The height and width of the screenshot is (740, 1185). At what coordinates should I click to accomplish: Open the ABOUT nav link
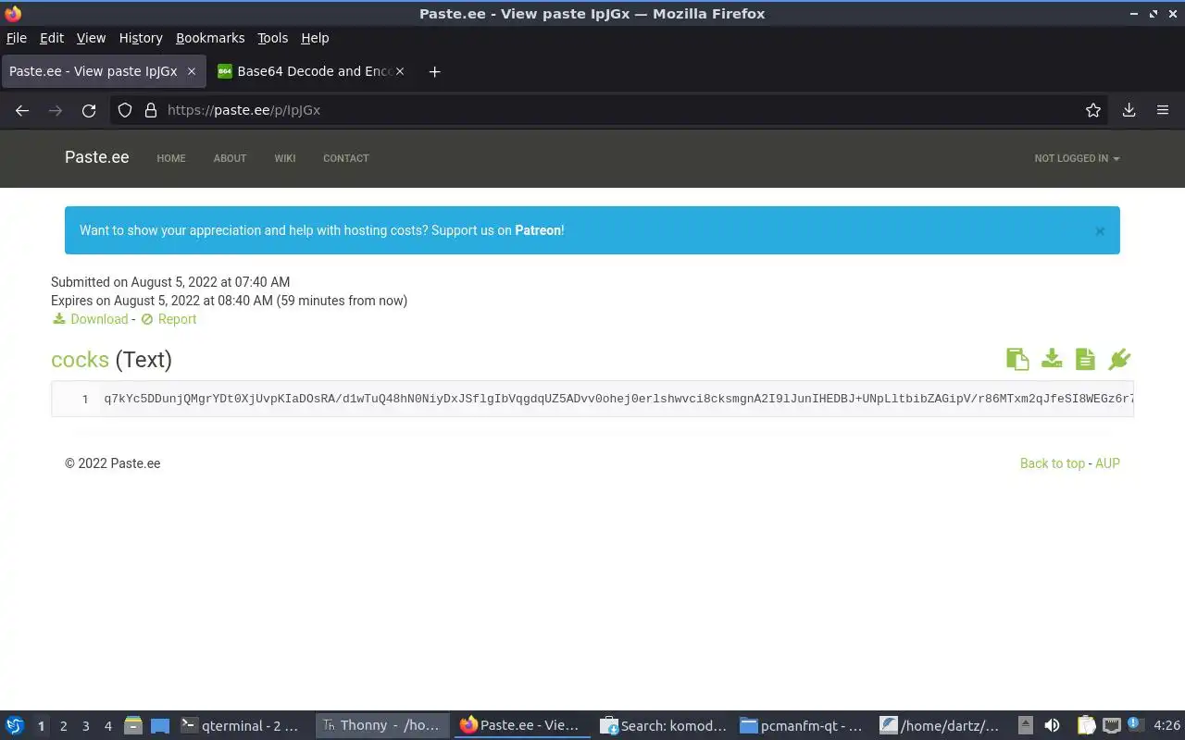(x=230, y=158)
